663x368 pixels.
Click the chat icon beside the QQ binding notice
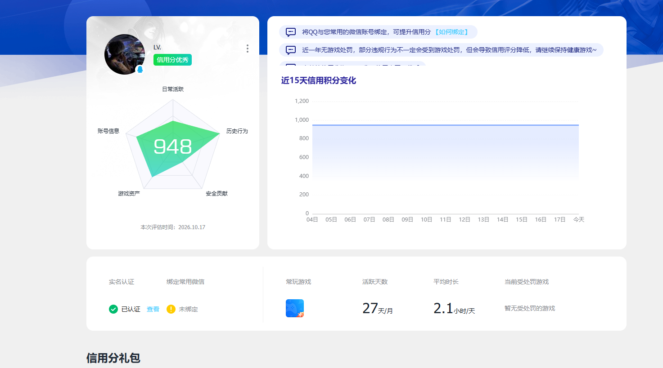pos(291,32)
